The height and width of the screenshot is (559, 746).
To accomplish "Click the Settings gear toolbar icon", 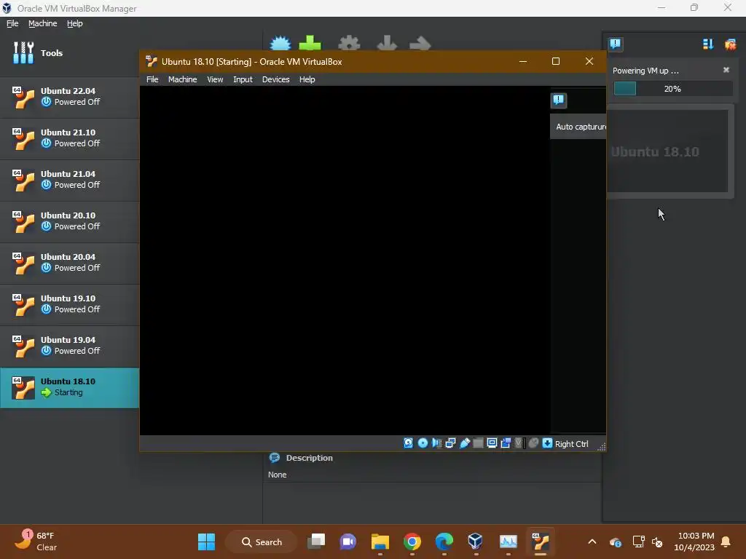I will [349, 43].
